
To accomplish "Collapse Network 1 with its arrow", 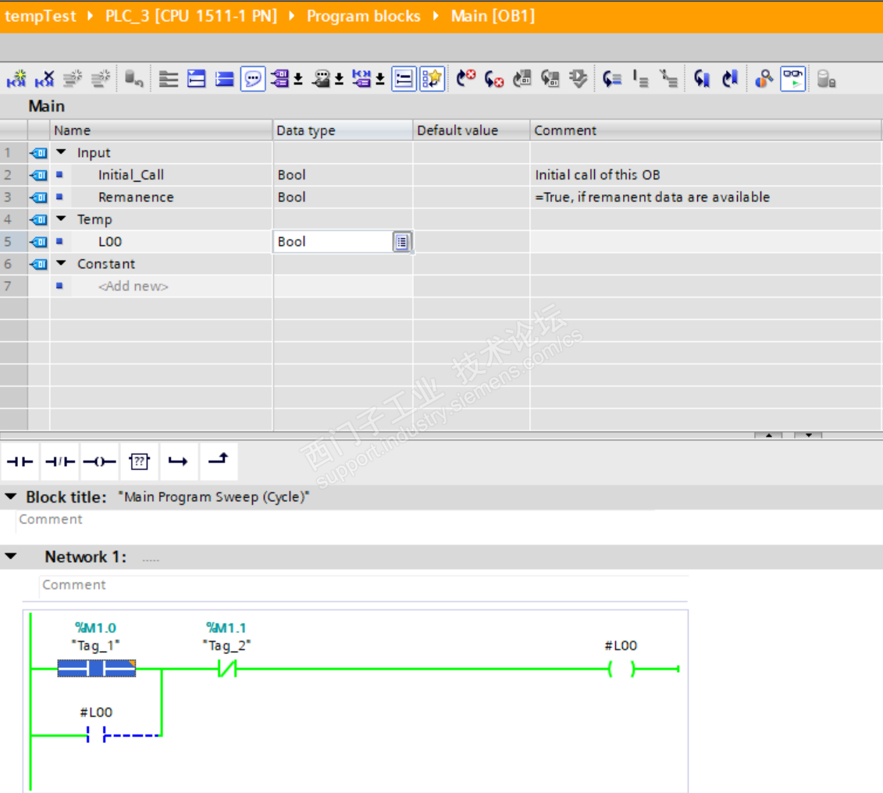I will click(x=11, y=557).
